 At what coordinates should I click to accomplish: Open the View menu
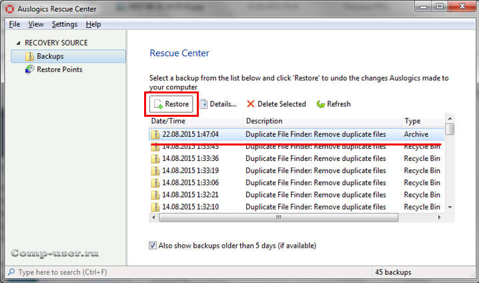coord(36,24)
